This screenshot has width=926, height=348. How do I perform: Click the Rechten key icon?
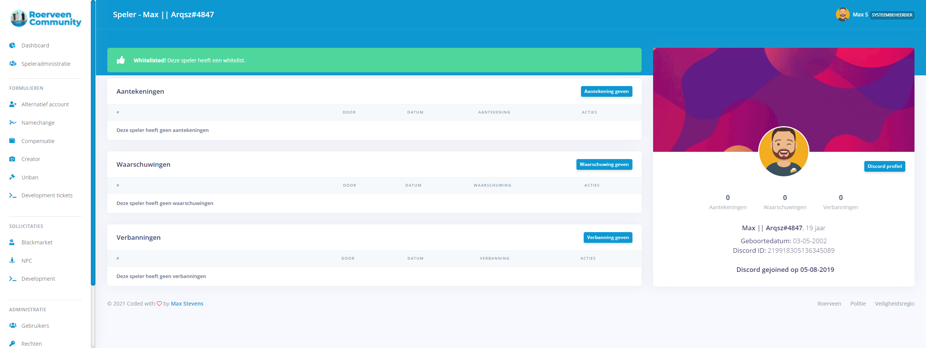pyautogui.click(x=12, y=343)
